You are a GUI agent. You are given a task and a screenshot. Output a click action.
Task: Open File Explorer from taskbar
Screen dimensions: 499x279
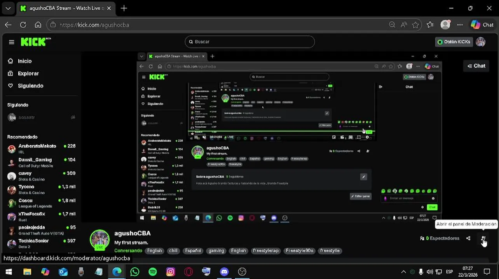pos(27,272)
